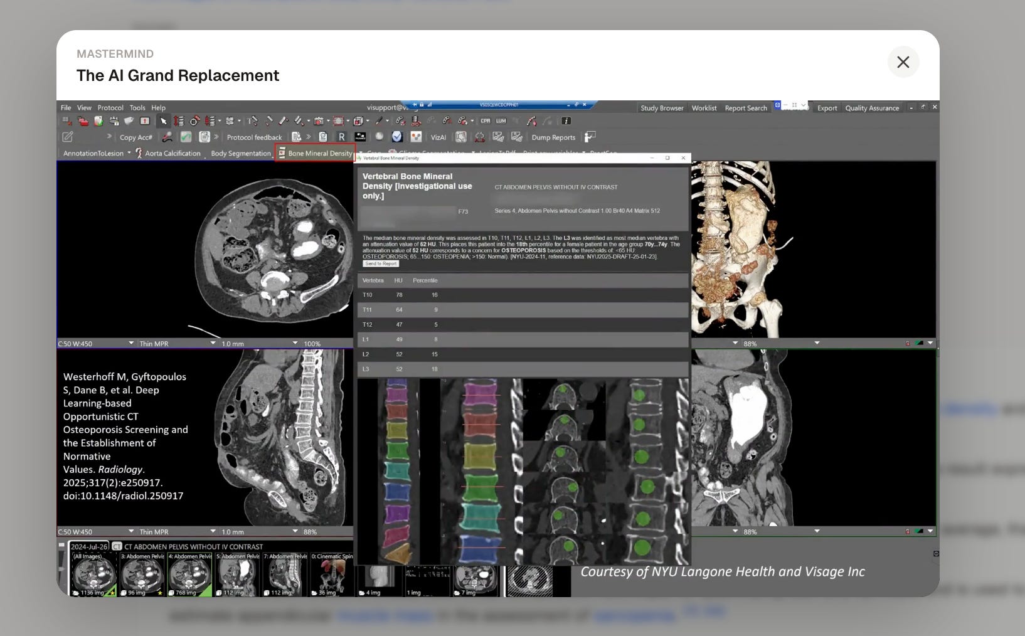Click the info "i" toolbar icon
Viewport: 1025px width, 636px height.
(566, 121)
